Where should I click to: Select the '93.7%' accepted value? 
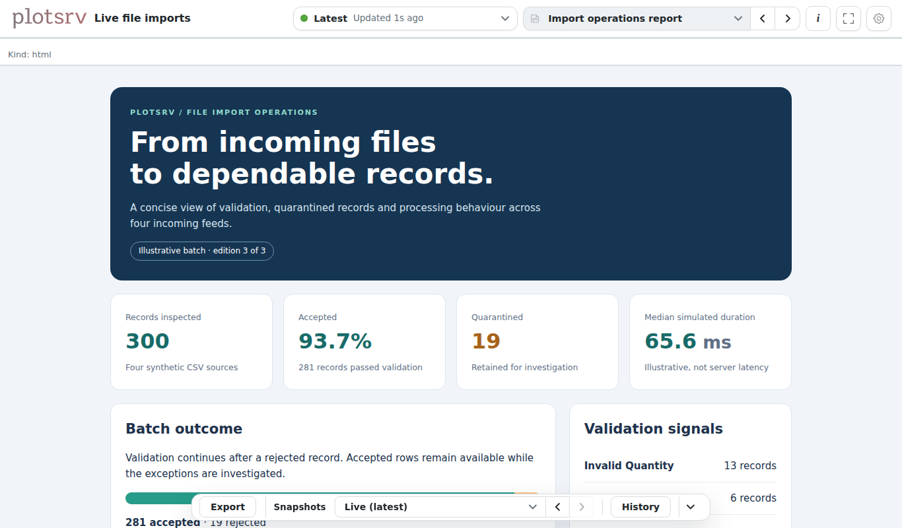(x=335, y=341)
